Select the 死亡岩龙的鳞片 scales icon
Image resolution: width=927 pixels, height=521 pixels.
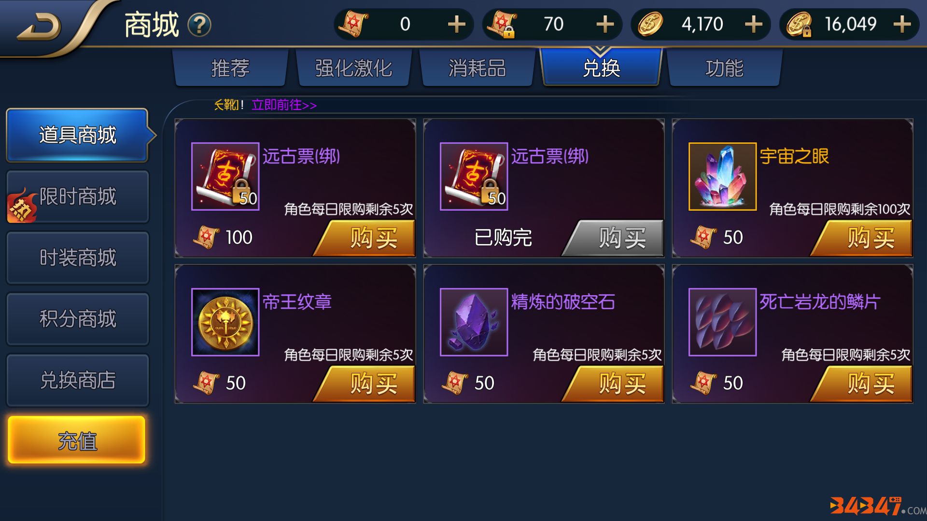click(x=722, y=322)
